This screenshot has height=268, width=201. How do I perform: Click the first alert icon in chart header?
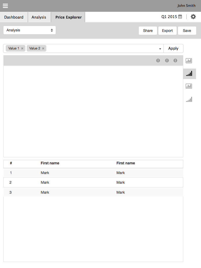pos(158,60)
